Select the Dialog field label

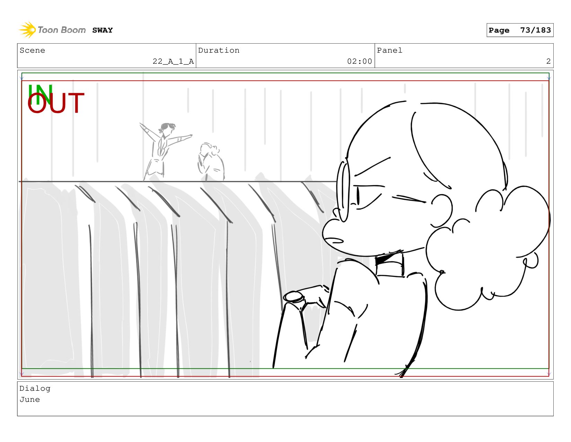click(35, 388)
